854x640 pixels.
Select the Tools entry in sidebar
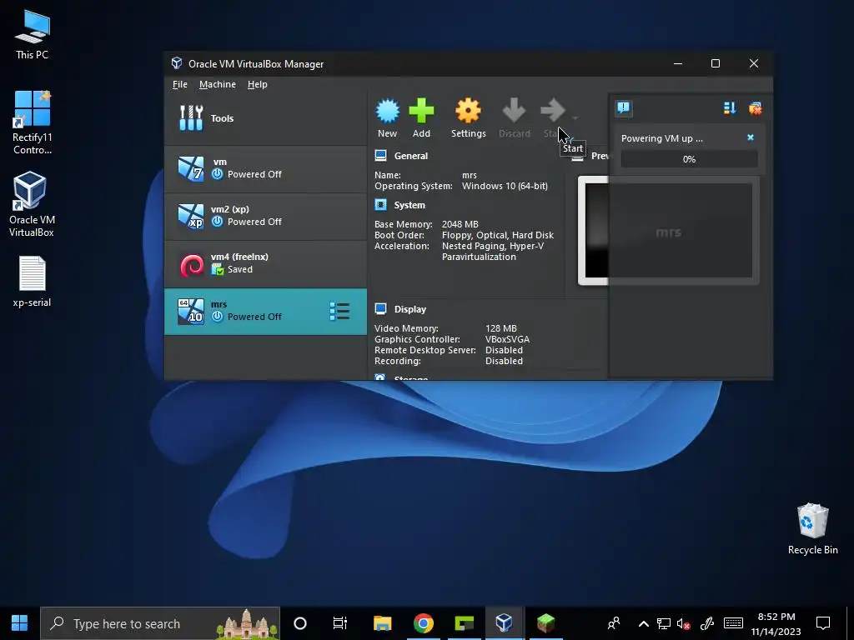[265, 118]
